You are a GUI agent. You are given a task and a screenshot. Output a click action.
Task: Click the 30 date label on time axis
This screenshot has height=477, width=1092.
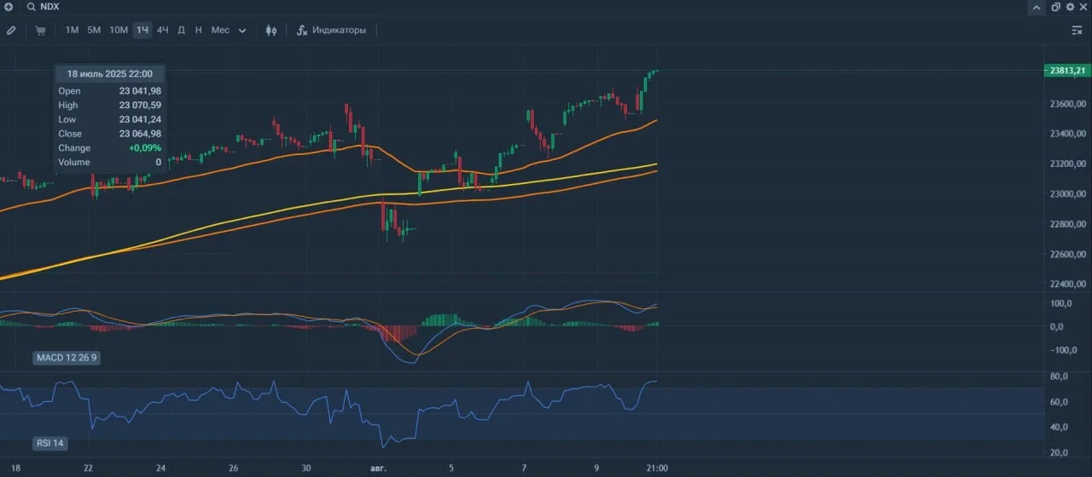307,468
